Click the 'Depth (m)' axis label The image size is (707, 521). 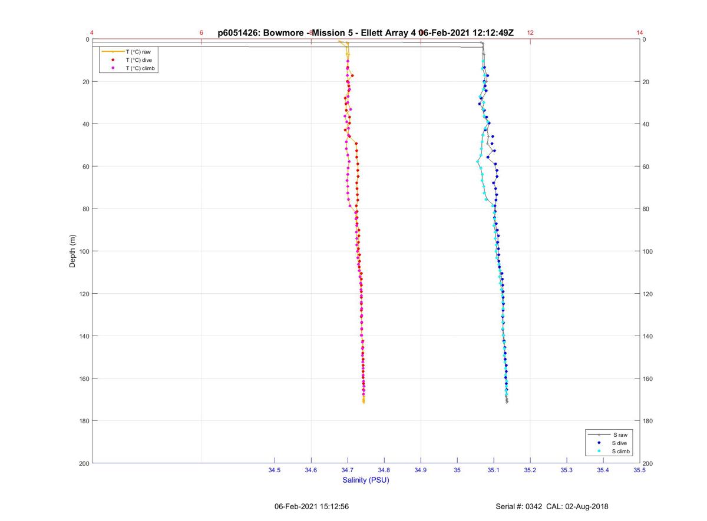point(73,251)
